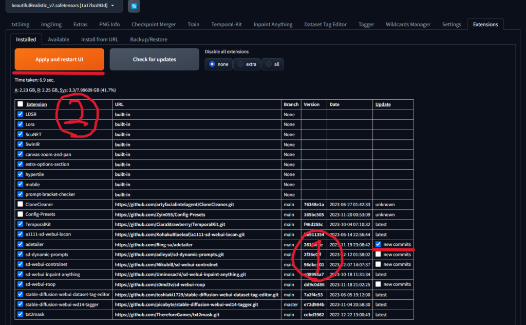Disable the canvas-zoom-and-pan extension checkbox
Image resolution: width=526 pixels, height=325 pixels.
point(21,154)
